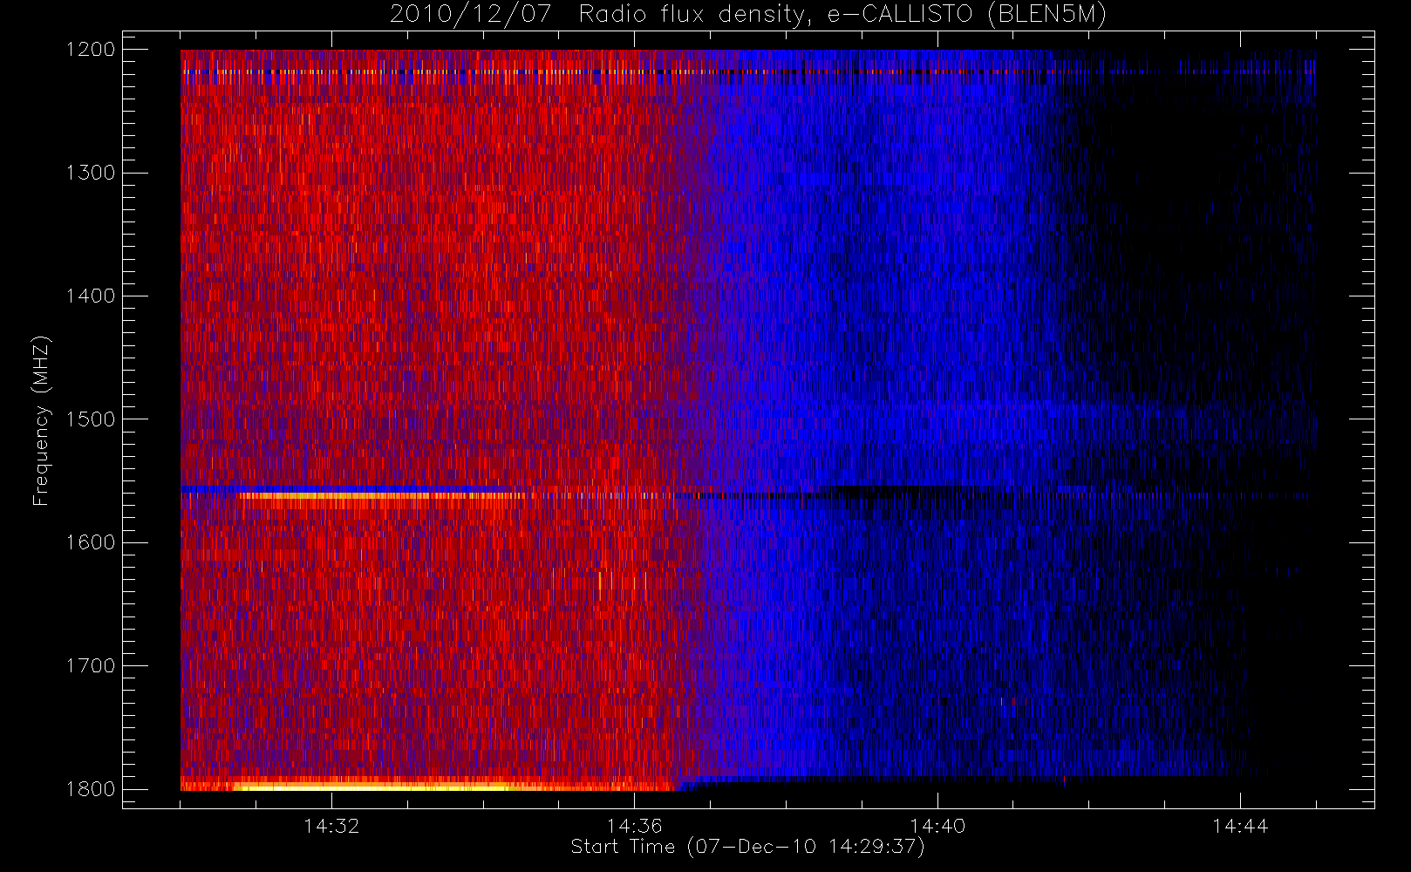The height and width of the screenshot is (872, 1411).
Task: Click the "Start Time (07-Dec-10 14:29:37)" axis label
Action: click(747, 847)
